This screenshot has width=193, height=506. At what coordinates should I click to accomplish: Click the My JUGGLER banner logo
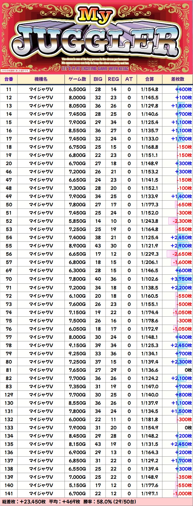point(96,37)
